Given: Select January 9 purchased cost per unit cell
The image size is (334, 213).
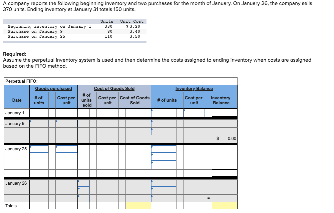Looking at the screenshot, I should (66, 123).
